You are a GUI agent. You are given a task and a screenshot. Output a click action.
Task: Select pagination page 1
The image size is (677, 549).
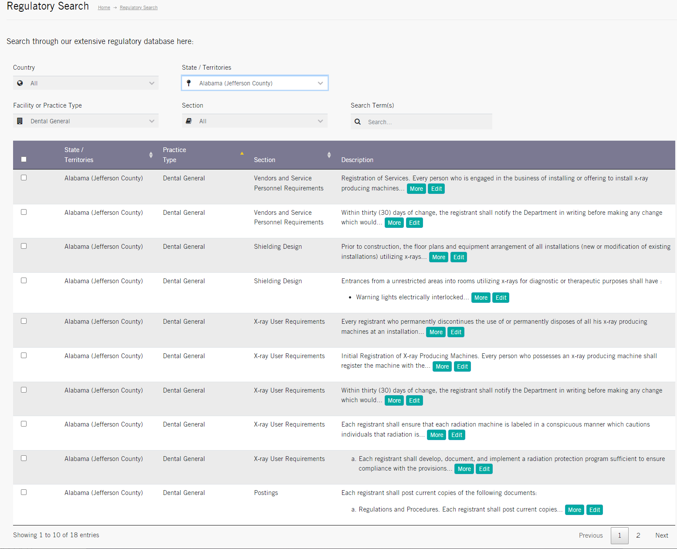pyautogui.click(x=619, y=535)
